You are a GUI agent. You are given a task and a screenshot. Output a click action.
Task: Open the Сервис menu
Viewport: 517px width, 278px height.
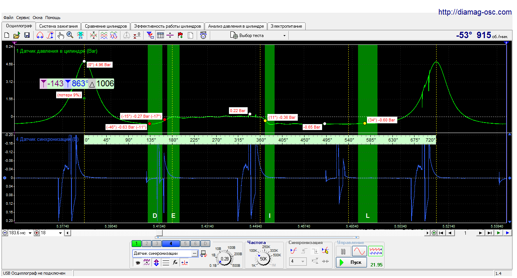coord(23,18)
